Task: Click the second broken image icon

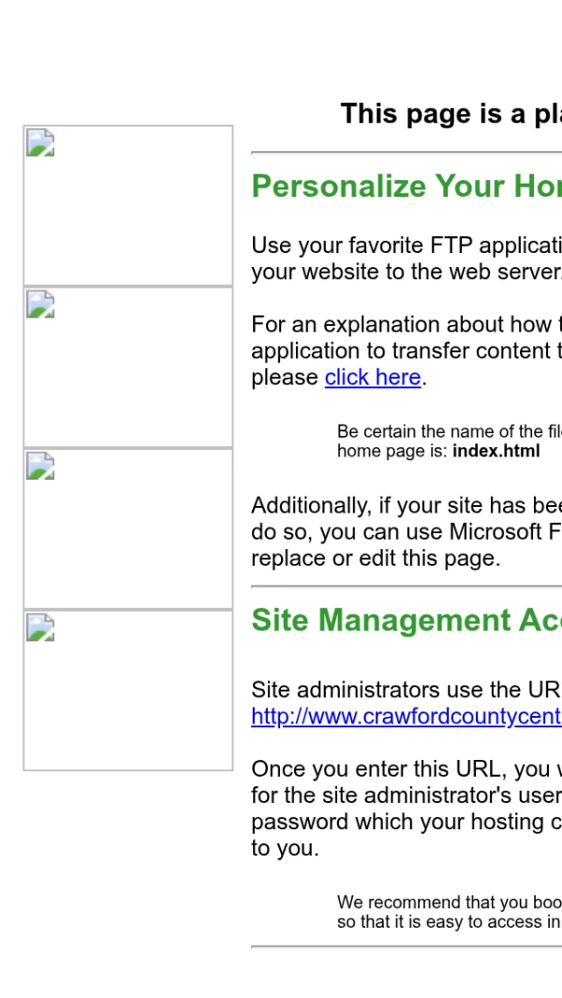Action: [x=40, y=305]
